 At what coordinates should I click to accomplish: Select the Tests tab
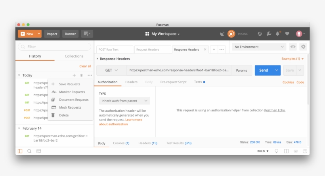point(199,82)
